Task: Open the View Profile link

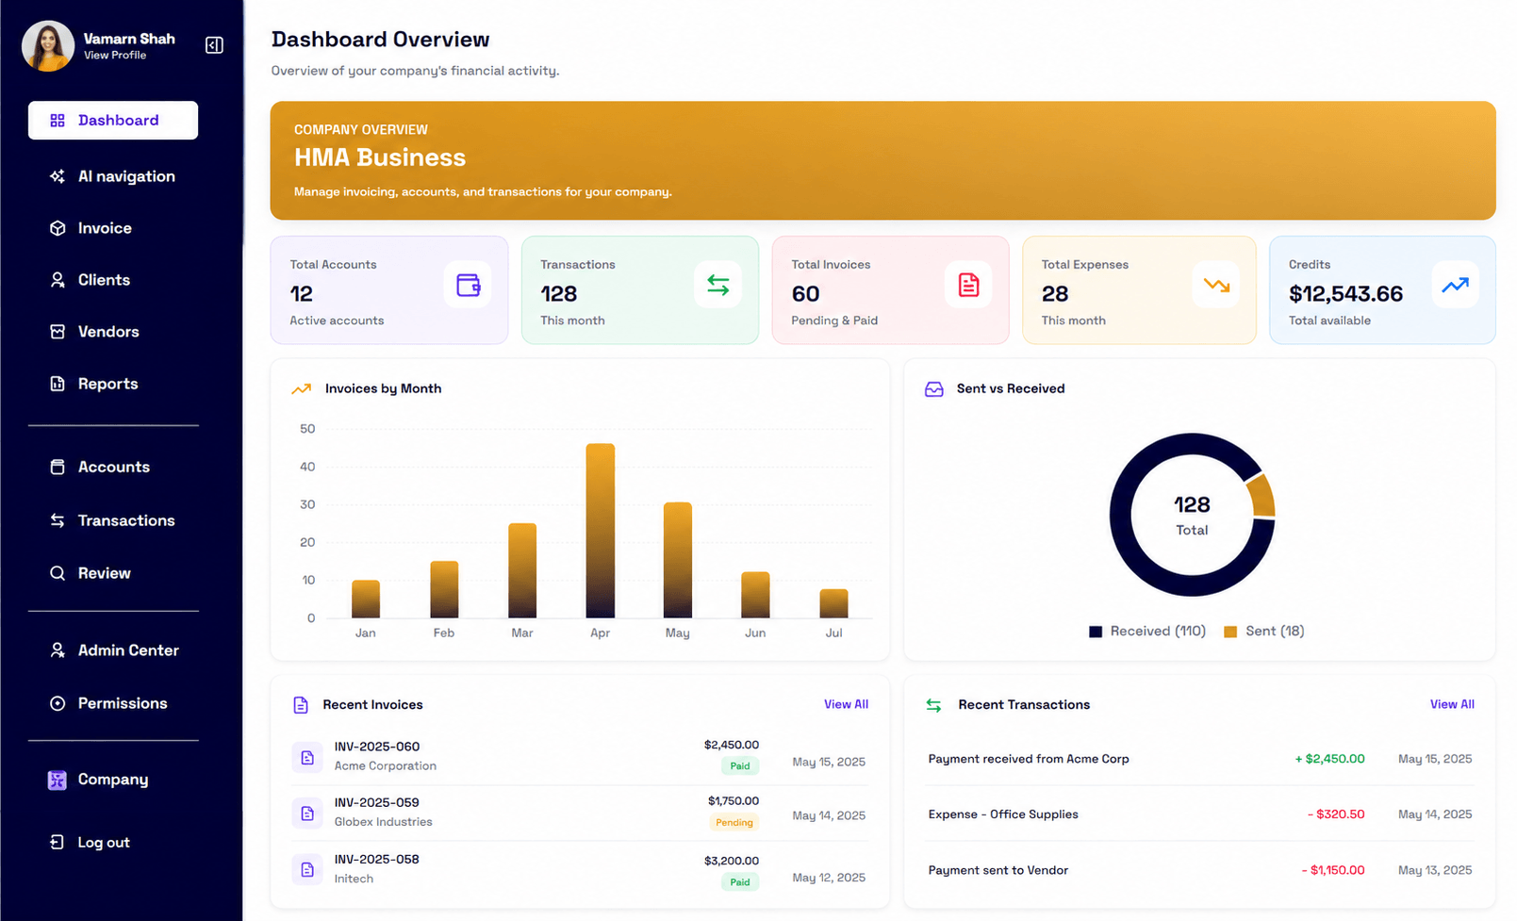Action: [x=115, y=56]
